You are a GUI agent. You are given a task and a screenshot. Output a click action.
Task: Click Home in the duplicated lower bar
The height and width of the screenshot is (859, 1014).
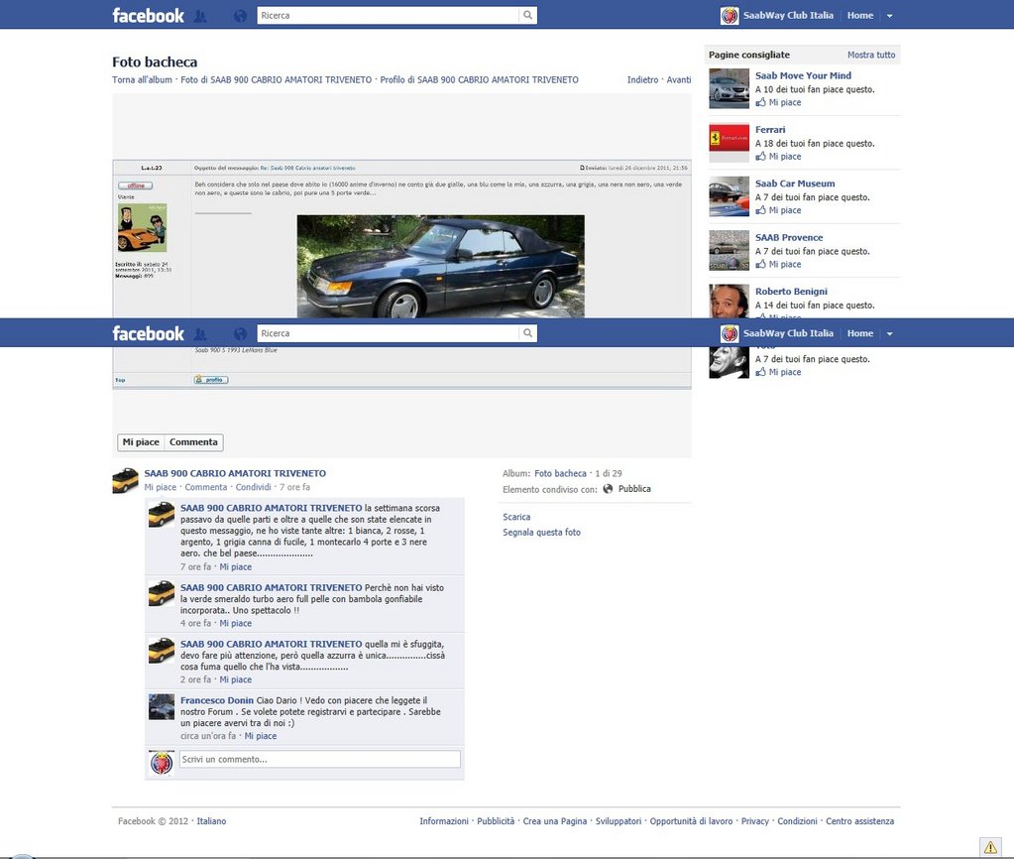click(x=860, y=333)
